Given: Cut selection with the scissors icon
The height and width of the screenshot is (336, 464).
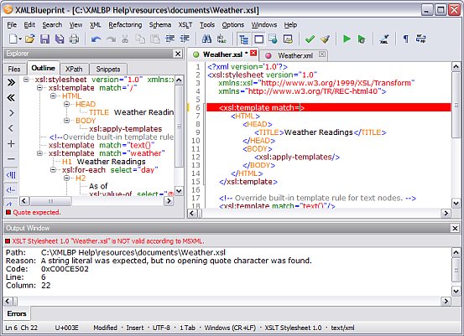Looking at the screenshot, I should [125, 39].
